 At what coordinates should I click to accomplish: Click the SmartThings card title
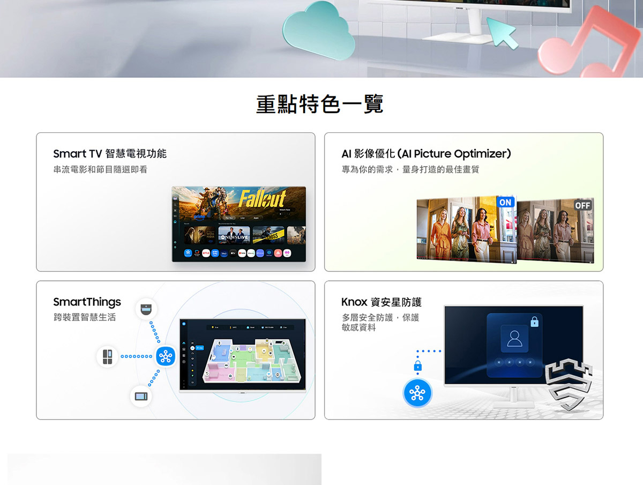click(87, 302)
